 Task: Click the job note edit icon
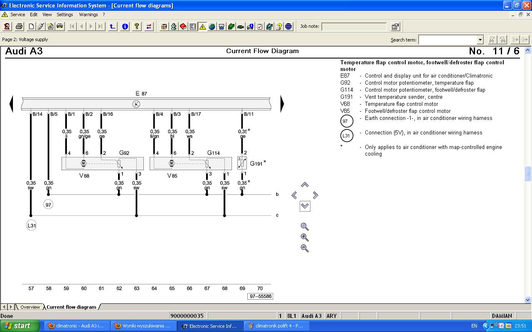coord(395,27)
